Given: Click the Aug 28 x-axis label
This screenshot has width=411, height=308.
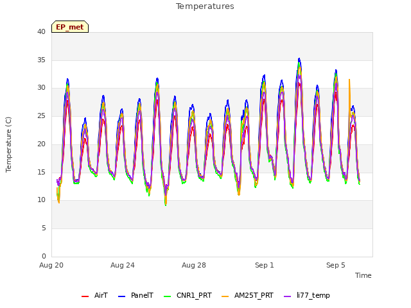Looking at the screenshot, I should pyautogui.click(x=194, y=265).
